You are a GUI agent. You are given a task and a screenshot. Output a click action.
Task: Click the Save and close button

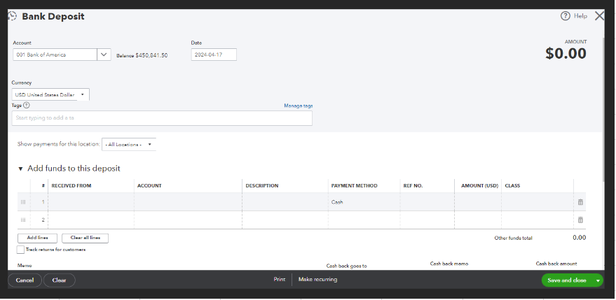567,280
